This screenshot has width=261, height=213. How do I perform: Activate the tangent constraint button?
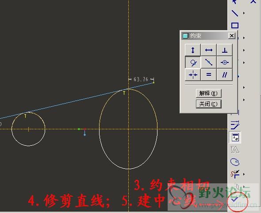click(x=193, y=62)
